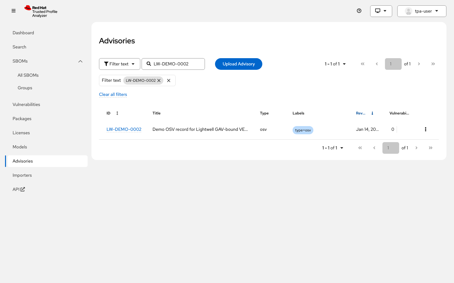Click the top page number input

click(x=393, y=64)
